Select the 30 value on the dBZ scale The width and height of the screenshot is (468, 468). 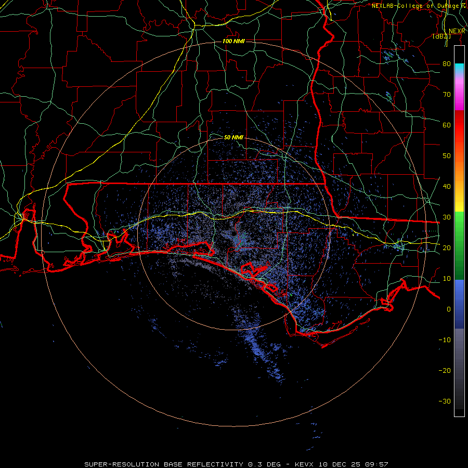pyautogui.click(x=447, y=217)
